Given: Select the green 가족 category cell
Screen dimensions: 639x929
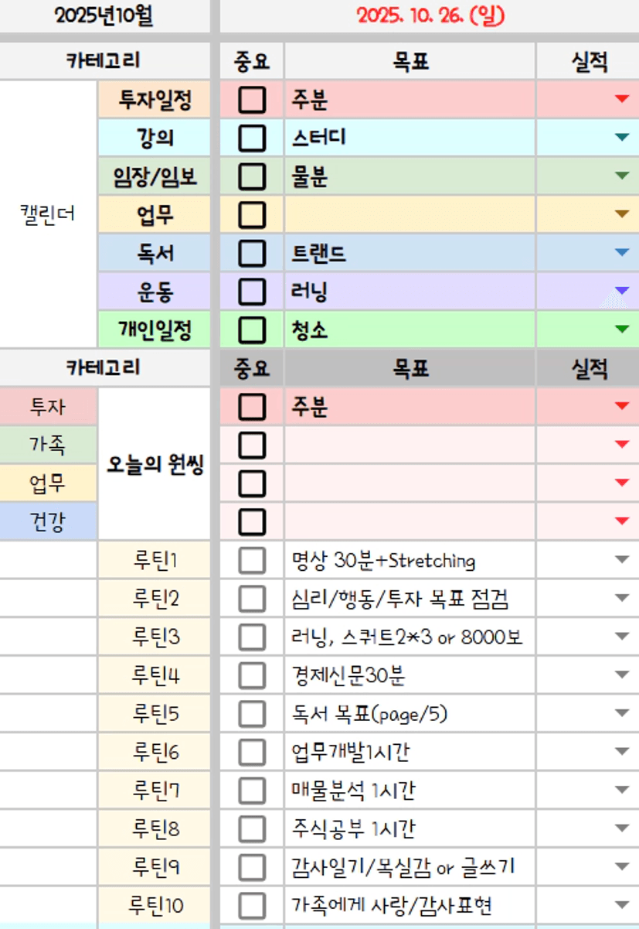Looking at the screenshot, I should (49, 445).
